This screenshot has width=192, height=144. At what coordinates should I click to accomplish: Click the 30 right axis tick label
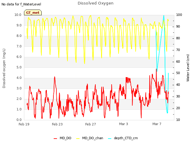(178, 96)
